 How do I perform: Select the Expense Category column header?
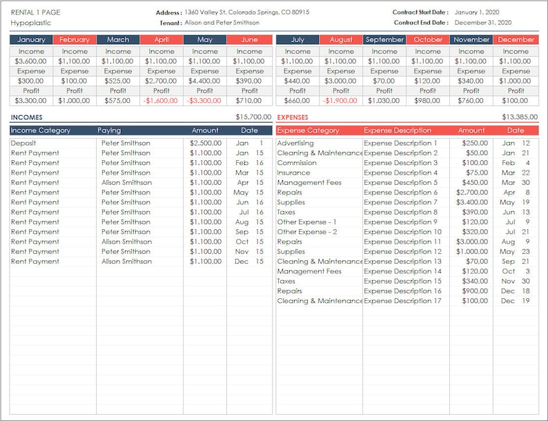pos(308,130)
